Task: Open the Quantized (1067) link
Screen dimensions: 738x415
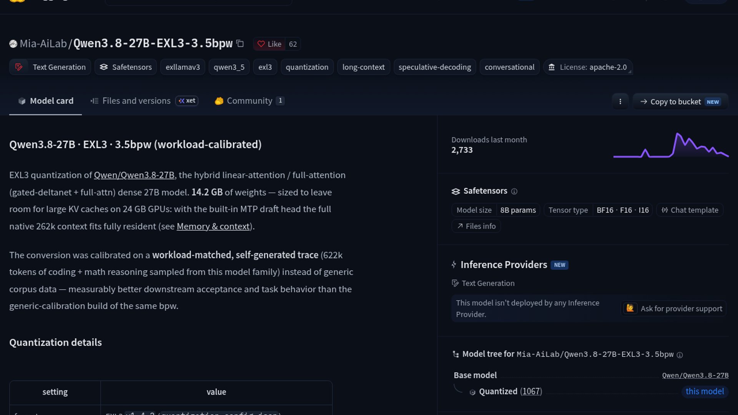Action: [x=510, y=392]
